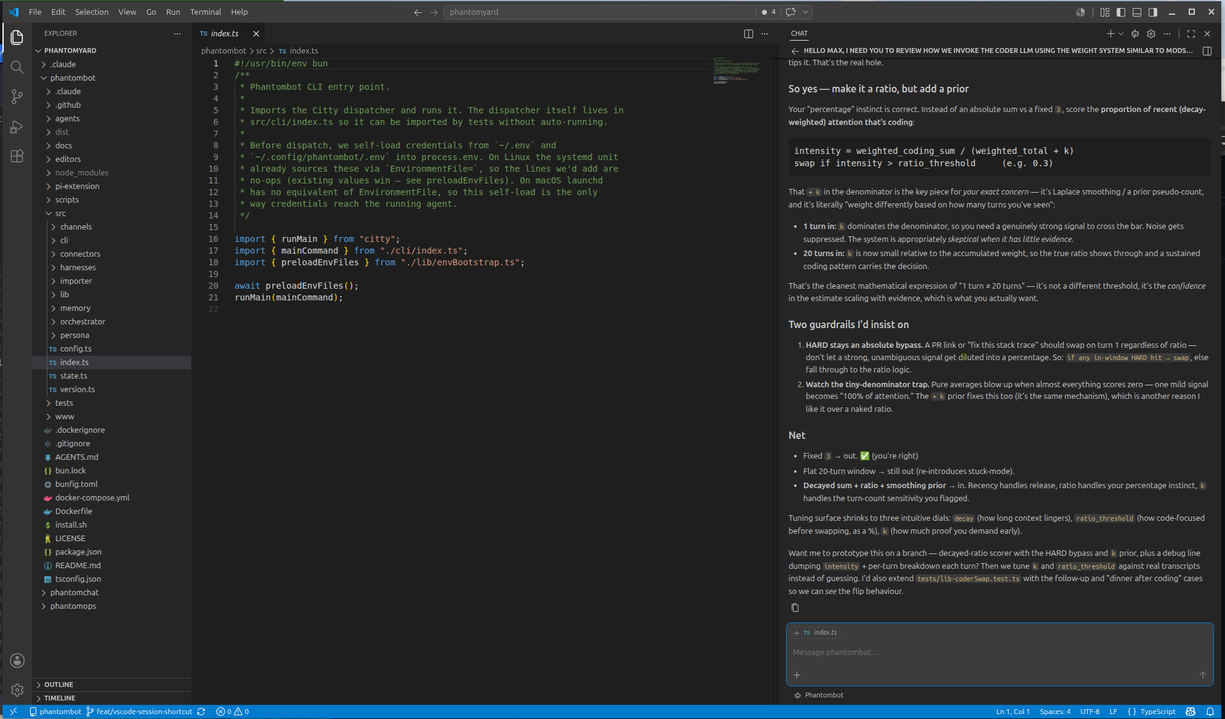Open the Source Control view

tap(17, 97)
